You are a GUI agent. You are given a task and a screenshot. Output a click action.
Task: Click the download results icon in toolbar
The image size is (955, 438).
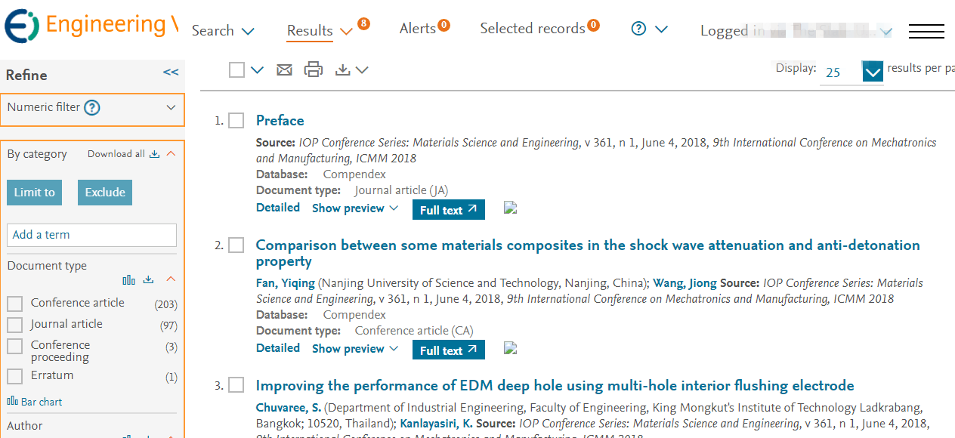pos(343,69)
